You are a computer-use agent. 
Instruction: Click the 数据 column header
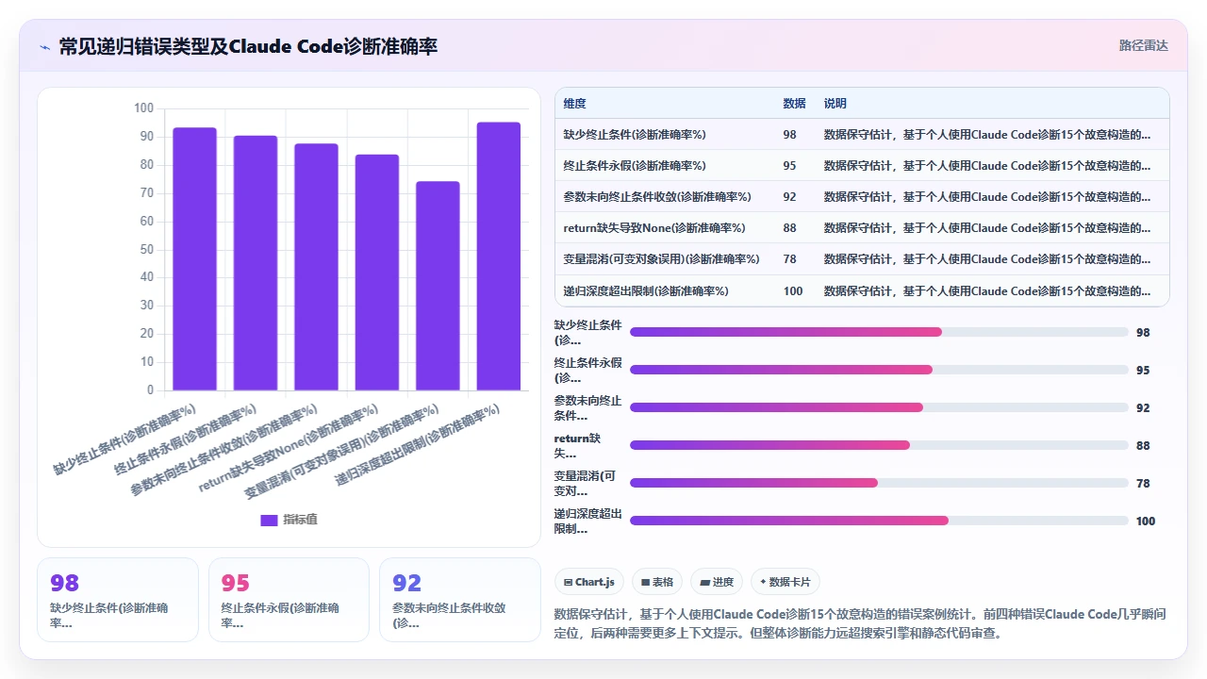pos(794,104)
